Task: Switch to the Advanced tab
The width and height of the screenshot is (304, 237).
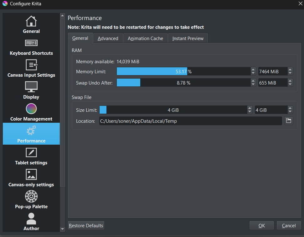Action: [x=108, y=39]
